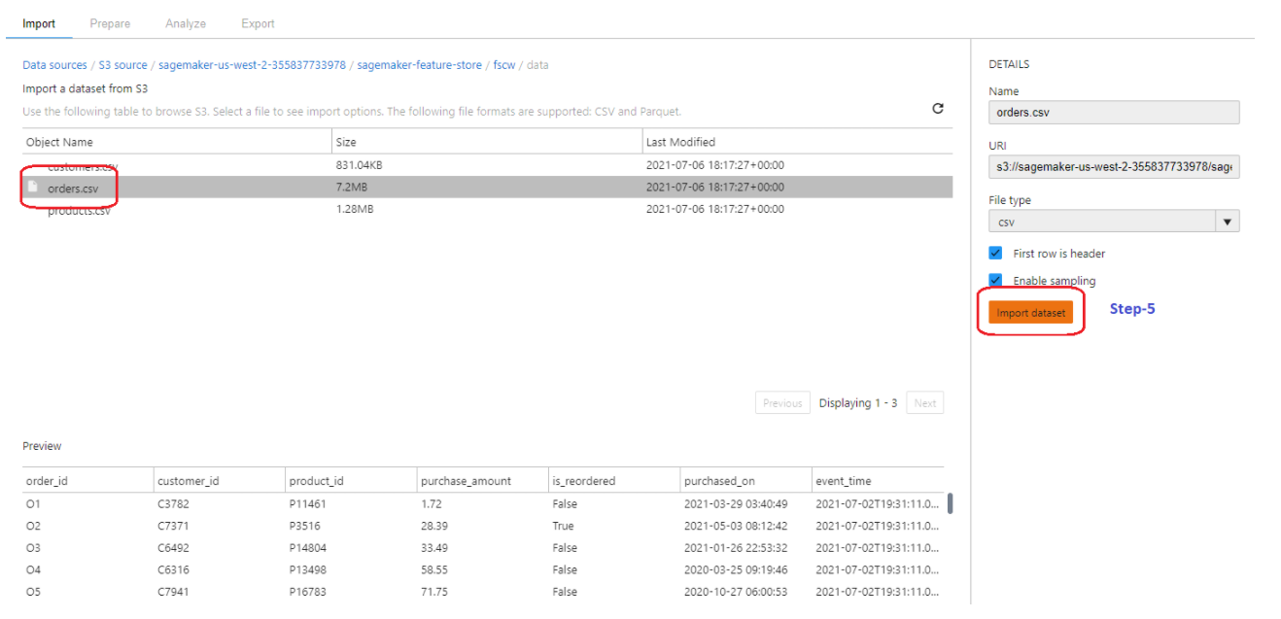The image size is (1281, 619).
Task: Click the Preview table vertical scrollbar
Action: tap(950, 503)
